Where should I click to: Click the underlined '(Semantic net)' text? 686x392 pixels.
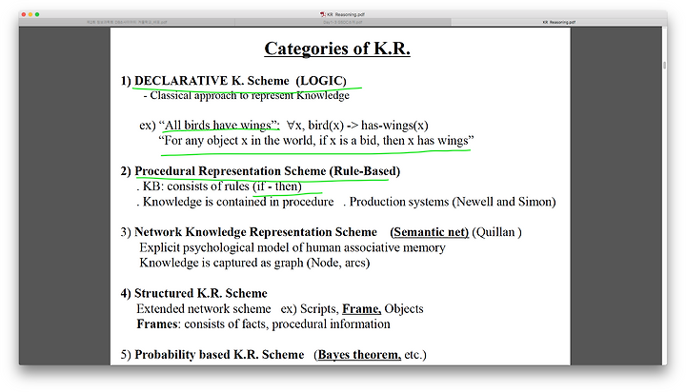tap(429, 232)
